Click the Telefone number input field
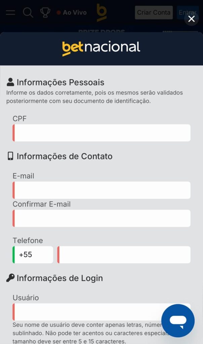This screenshot has height=344, width=203. [x=124, y=254]
